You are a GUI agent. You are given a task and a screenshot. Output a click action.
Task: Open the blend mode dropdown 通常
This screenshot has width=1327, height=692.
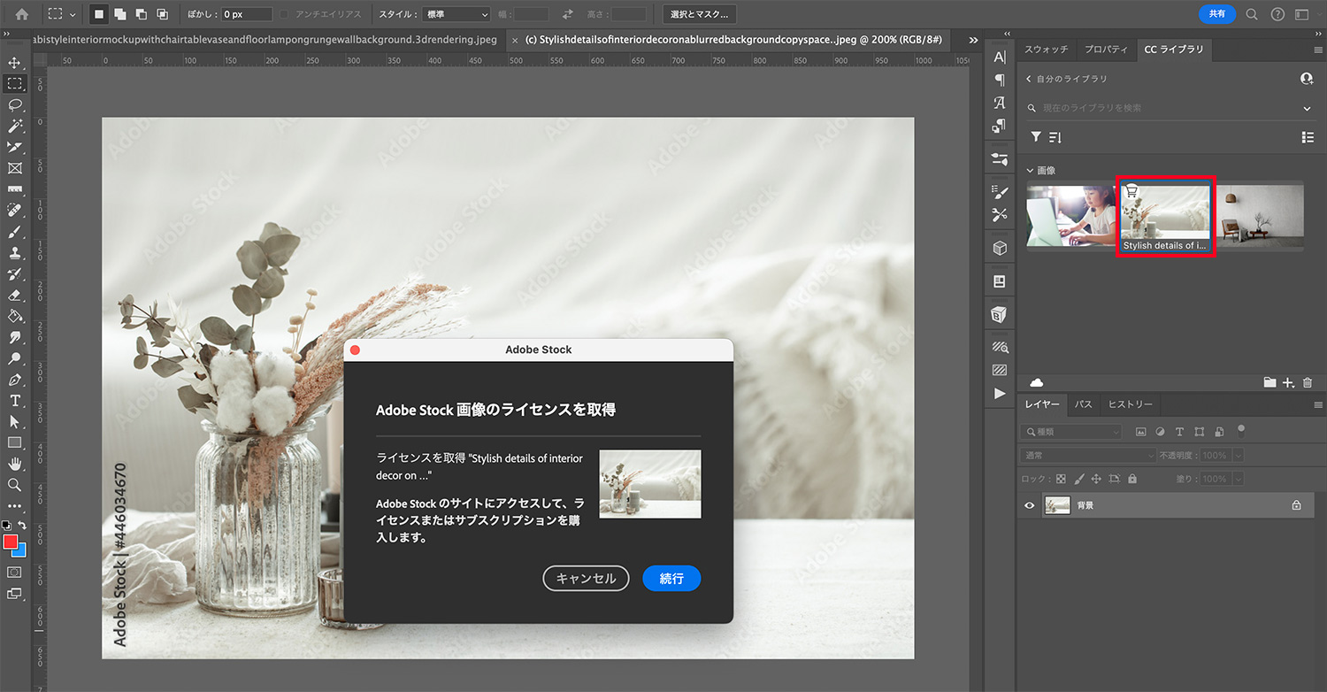point(1088,455)
